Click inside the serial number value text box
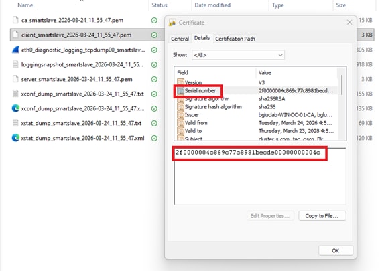 tap(260, 176)
